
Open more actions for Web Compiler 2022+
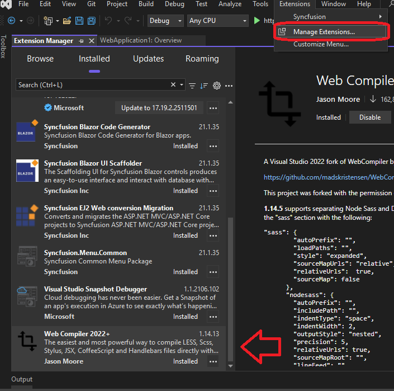tap(213, 361)
